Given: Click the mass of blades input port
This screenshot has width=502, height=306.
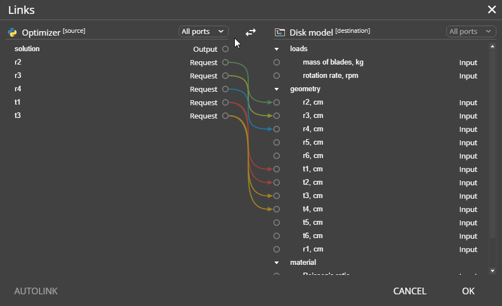Looking at the screenshot, I should click(x=277, y=62).
